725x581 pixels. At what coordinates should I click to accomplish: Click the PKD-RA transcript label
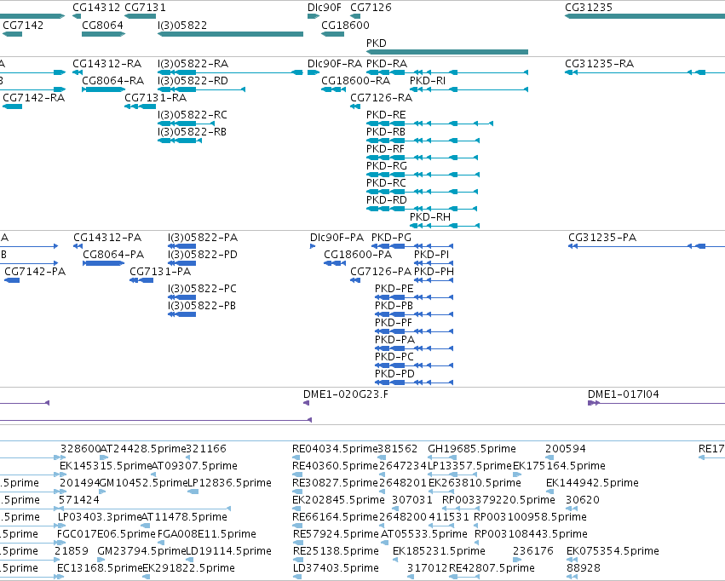[x=387, y=63]
